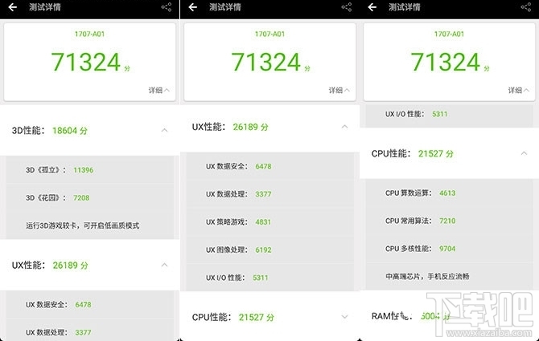Collapse CPU性能 section in the right screenshot
539x341 pixels.
pyautogui.click(x=525, y=153)
